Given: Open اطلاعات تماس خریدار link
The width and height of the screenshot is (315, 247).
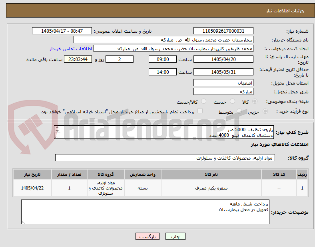Looking at the screenshot, I should tap(71, 49).
